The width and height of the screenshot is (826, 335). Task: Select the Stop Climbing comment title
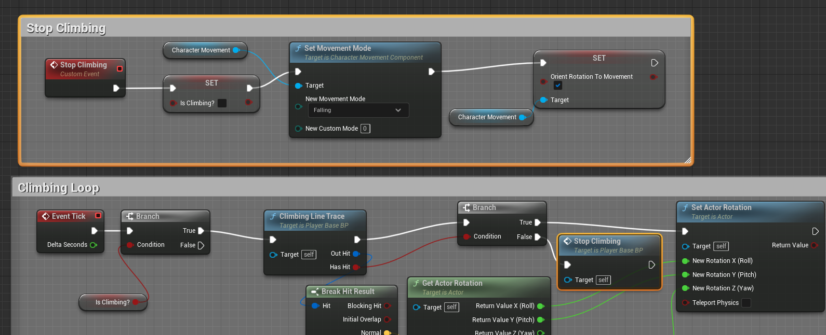point(66,28)
